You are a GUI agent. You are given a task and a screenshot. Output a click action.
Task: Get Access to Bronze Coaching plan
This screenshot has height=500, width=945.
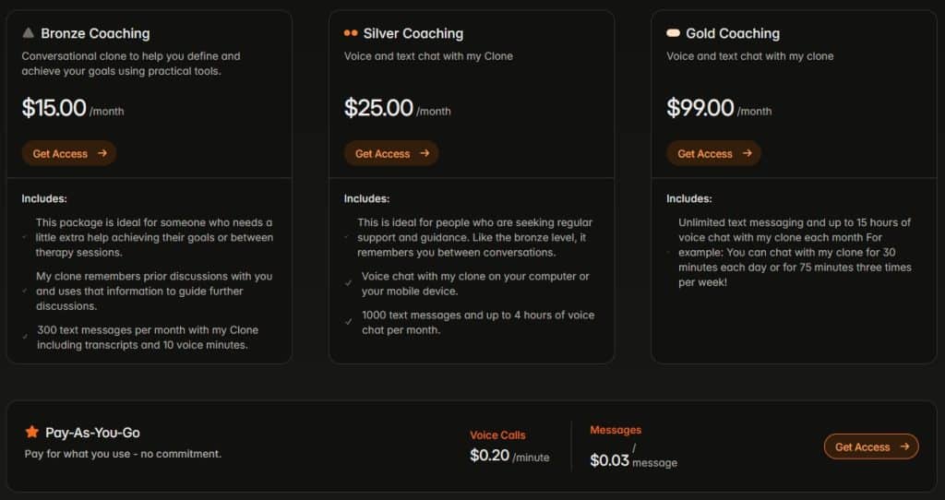[69, 153]
